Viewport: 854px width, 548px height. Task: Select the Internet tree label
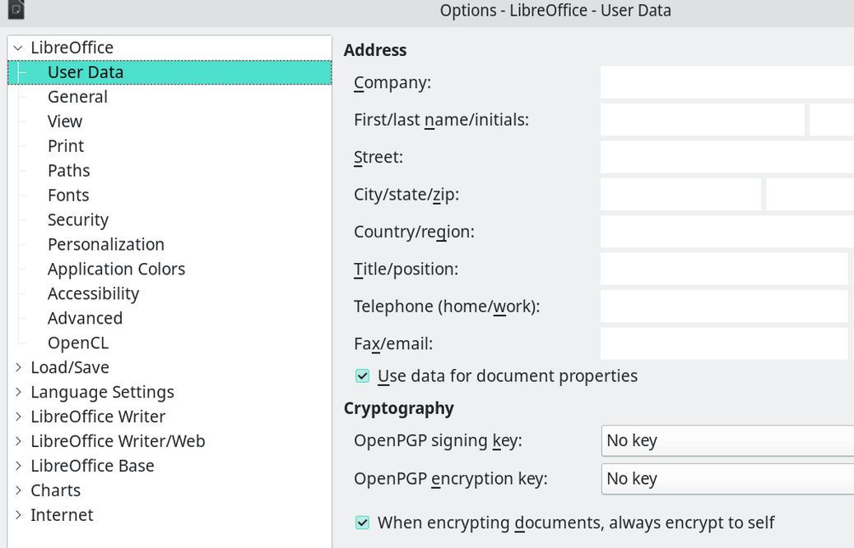tap(62, 515)
